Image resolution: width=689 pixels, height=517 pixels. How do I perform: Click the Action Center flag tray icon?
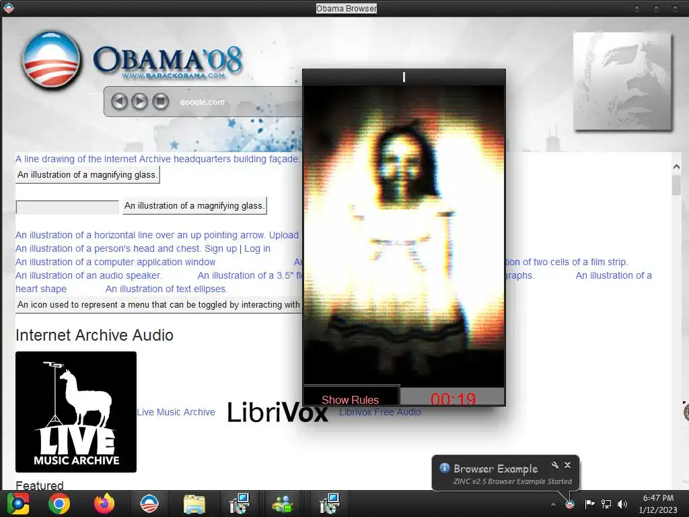click(589, 504)
